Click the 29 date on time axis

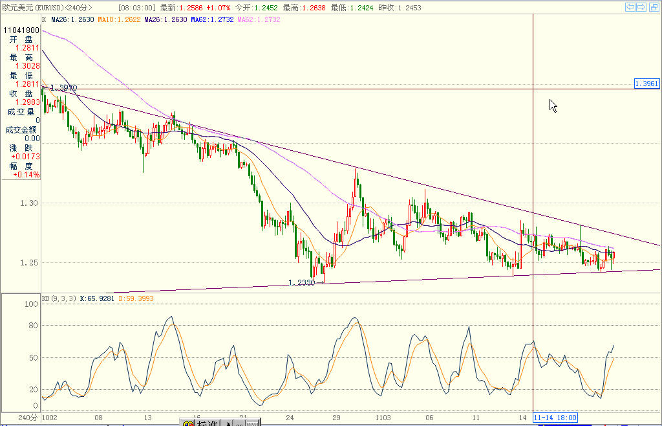pyautogui.click(x=336, y=418)
